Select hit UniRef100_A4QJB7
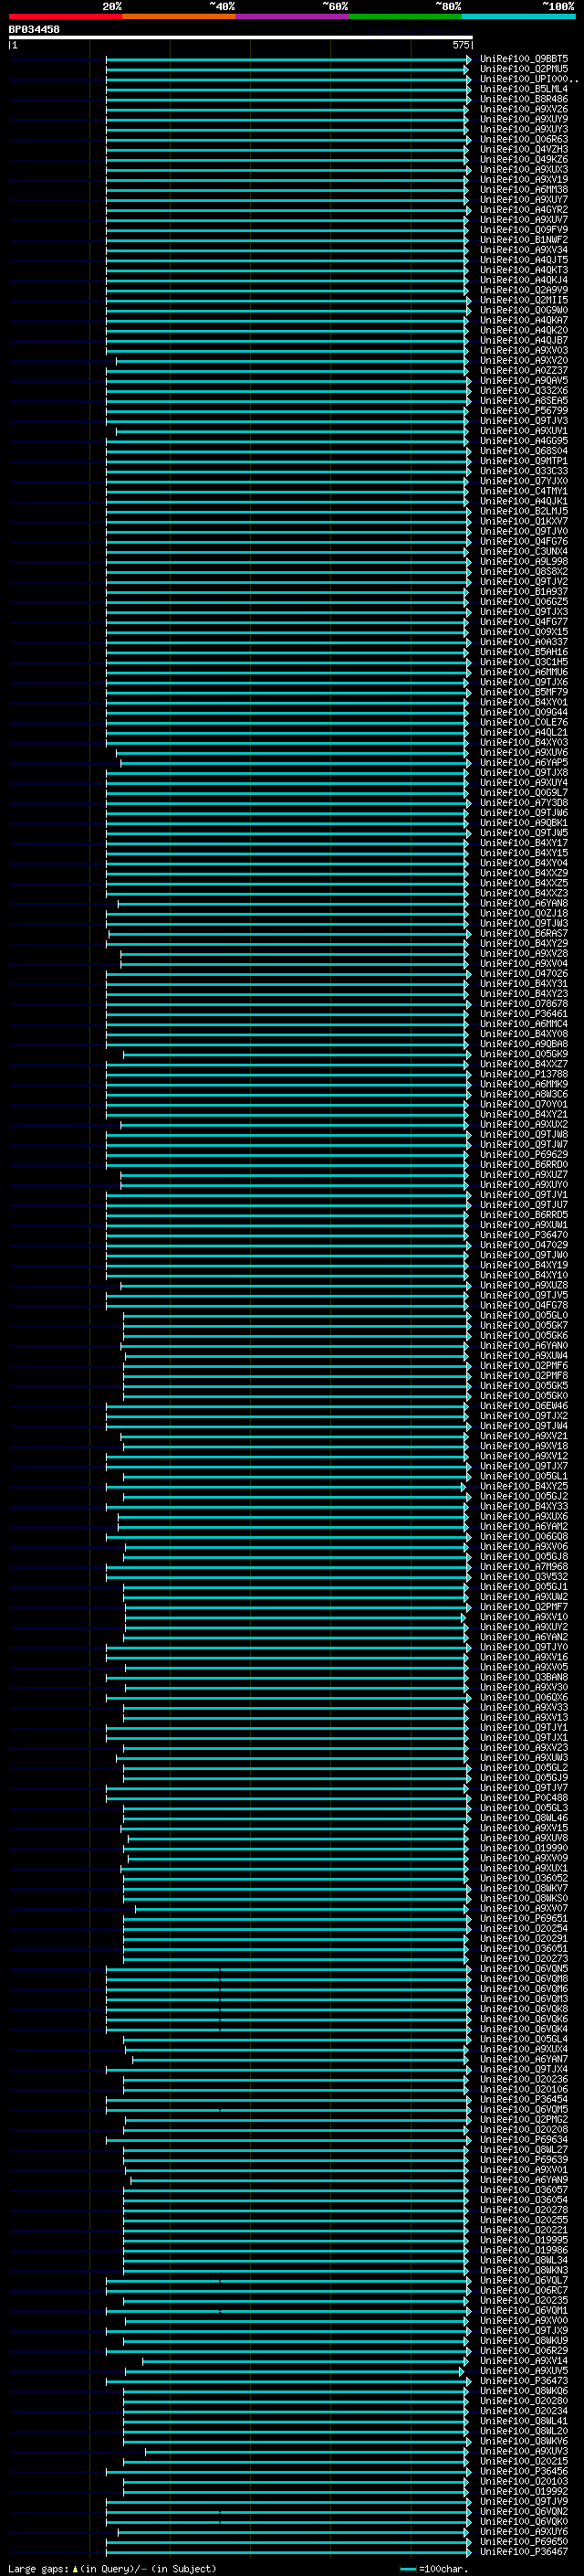584x2576 pixels. (524, 340)
